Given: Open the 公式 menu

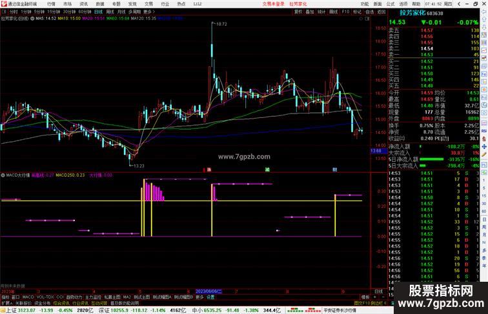Looking at the screenshot, I should 391,4.
